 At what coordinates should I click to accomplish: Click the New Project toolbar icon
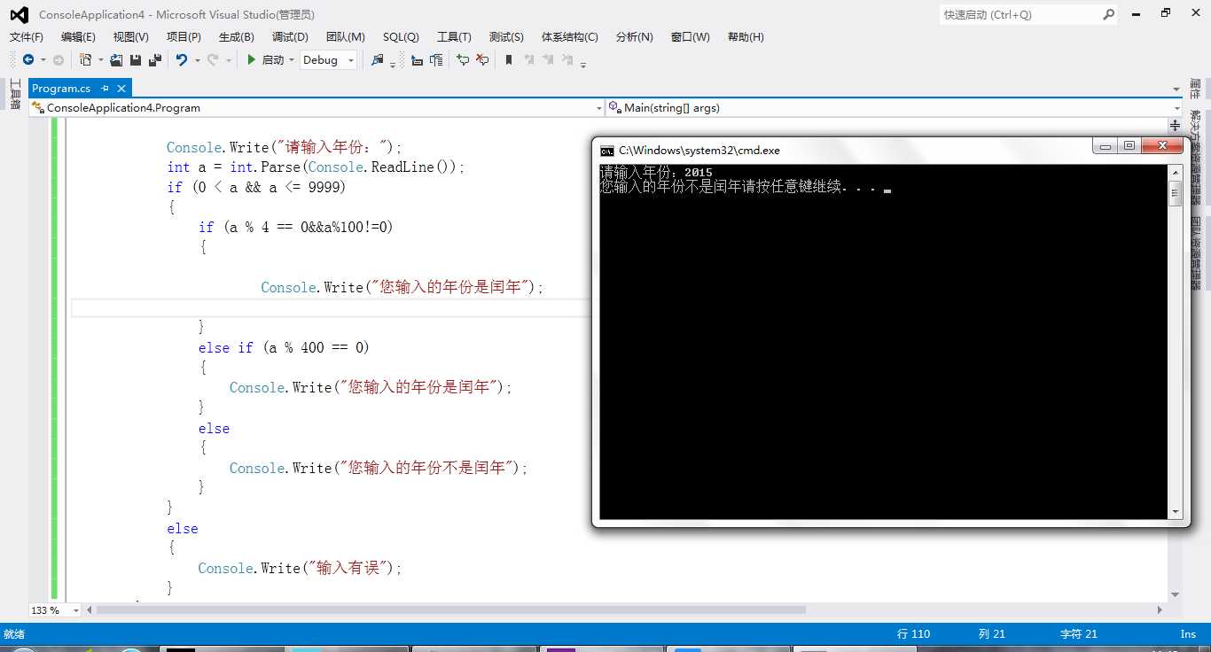(x=86, y=60)
